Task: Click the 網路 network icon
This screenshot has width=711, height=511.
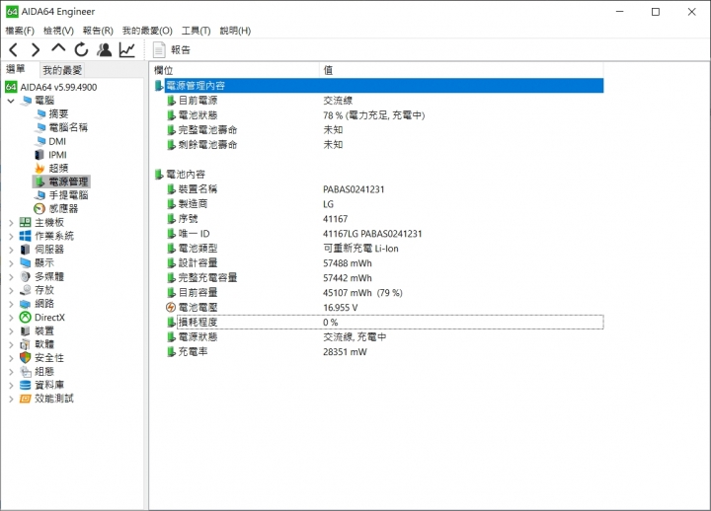Action: 26,304
